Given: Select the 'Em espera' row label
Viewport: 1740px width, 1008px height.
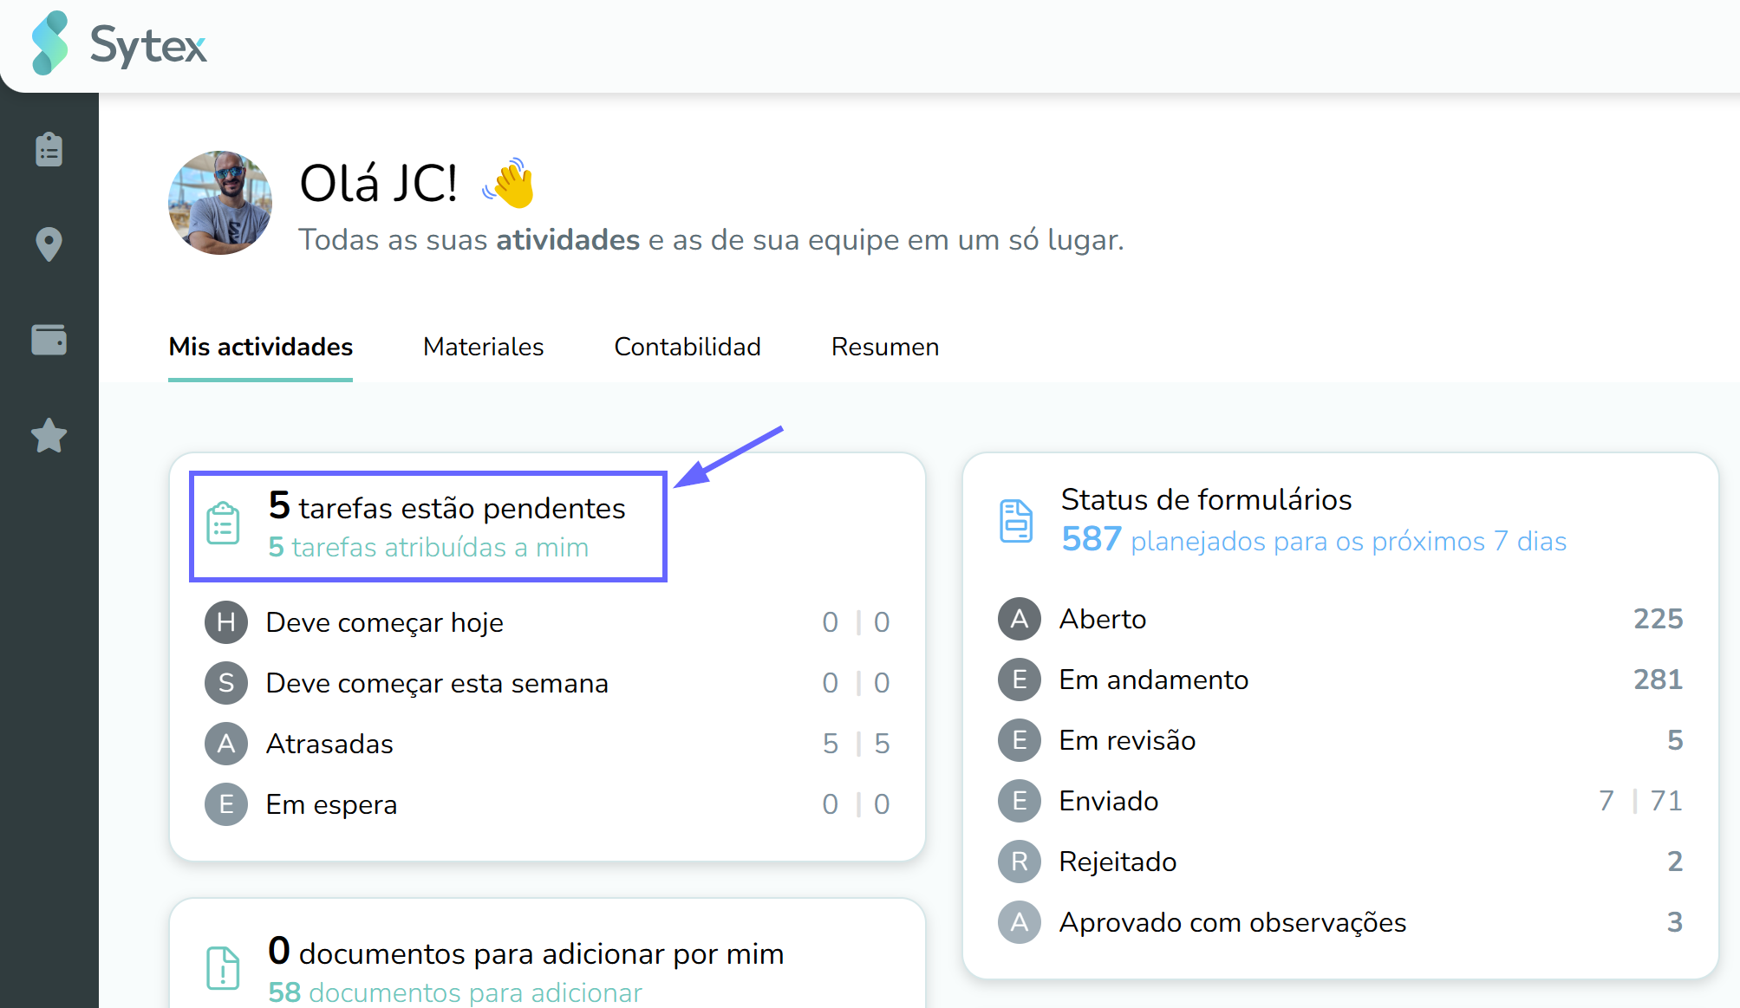Looking at the screenshot, I should (x=331, y=804).
